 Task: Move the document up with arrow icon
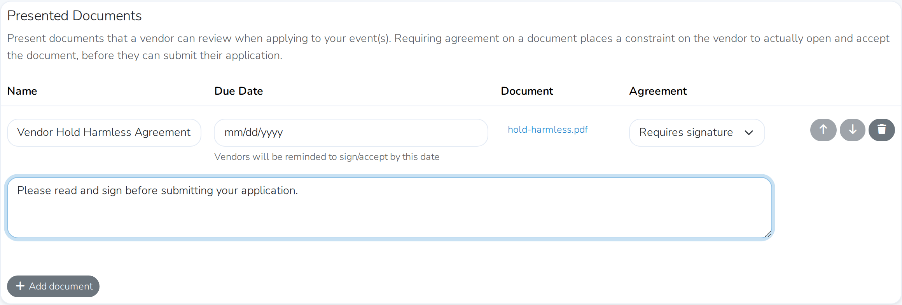click(x=823, y=130)
